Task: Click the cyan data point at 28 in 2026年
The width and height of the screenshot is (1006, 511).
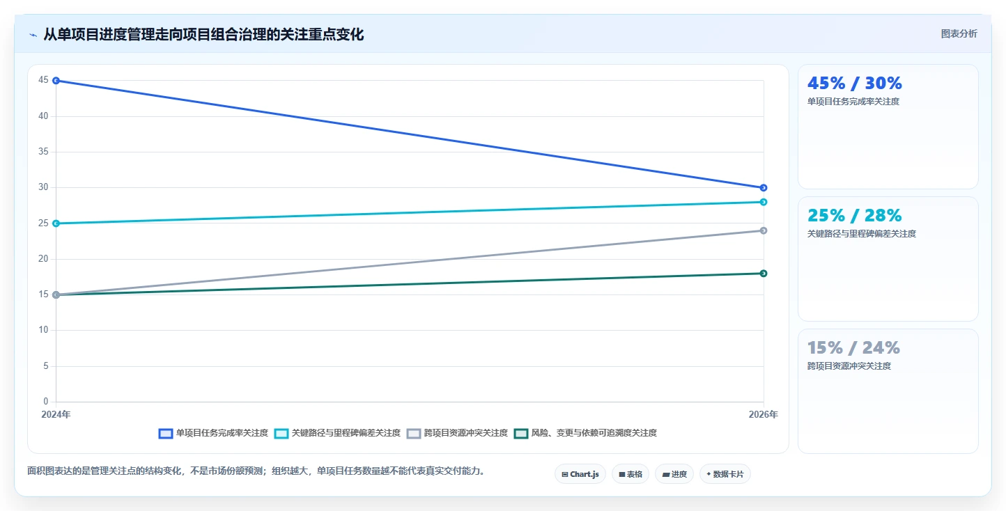Action: click(764, 202)
